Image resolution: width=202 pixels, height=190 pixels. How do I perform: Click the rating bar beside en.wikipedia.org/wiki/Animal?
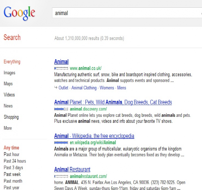pos(61,143)
